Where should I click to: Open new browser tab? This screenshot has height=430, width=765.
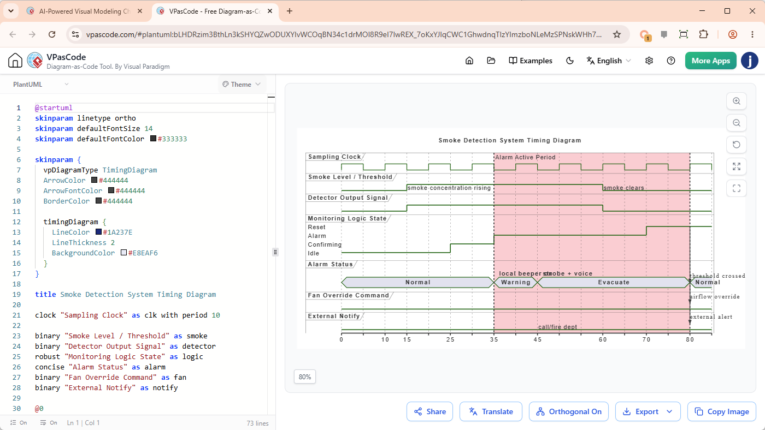[290, 11]
